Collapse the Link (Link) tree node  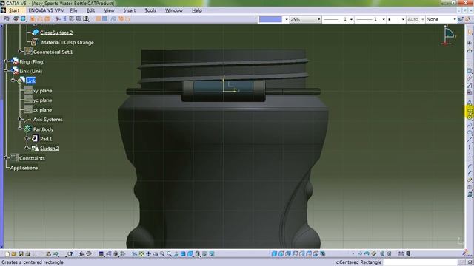(x=6, y=71)
